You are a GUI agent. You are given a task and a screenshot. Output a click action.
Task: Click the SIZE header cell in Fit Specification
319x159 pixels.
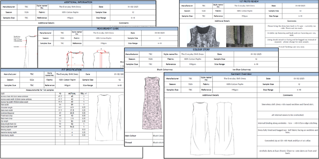point(28,94)
